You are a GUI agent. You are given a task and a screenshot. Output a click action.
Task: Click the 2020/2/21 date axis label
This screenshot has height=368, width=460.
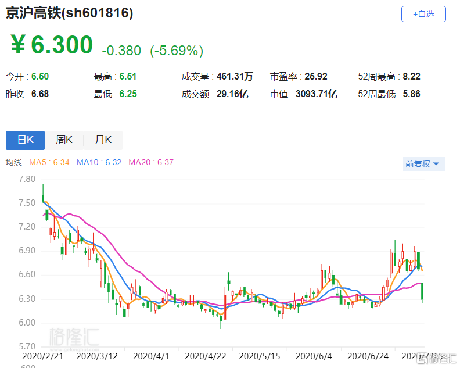(42, 355)
